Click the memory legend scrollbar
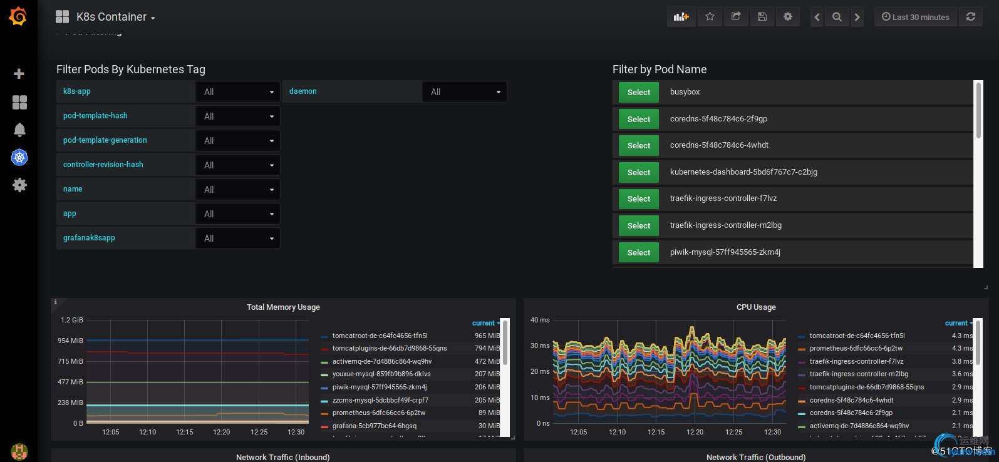 505,343
